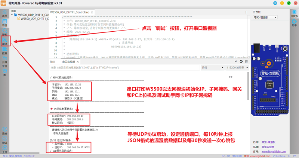This screenshot has width=299, height=158.
Task: Switch to the 输出 output tab
Action: tap(53, 61)
